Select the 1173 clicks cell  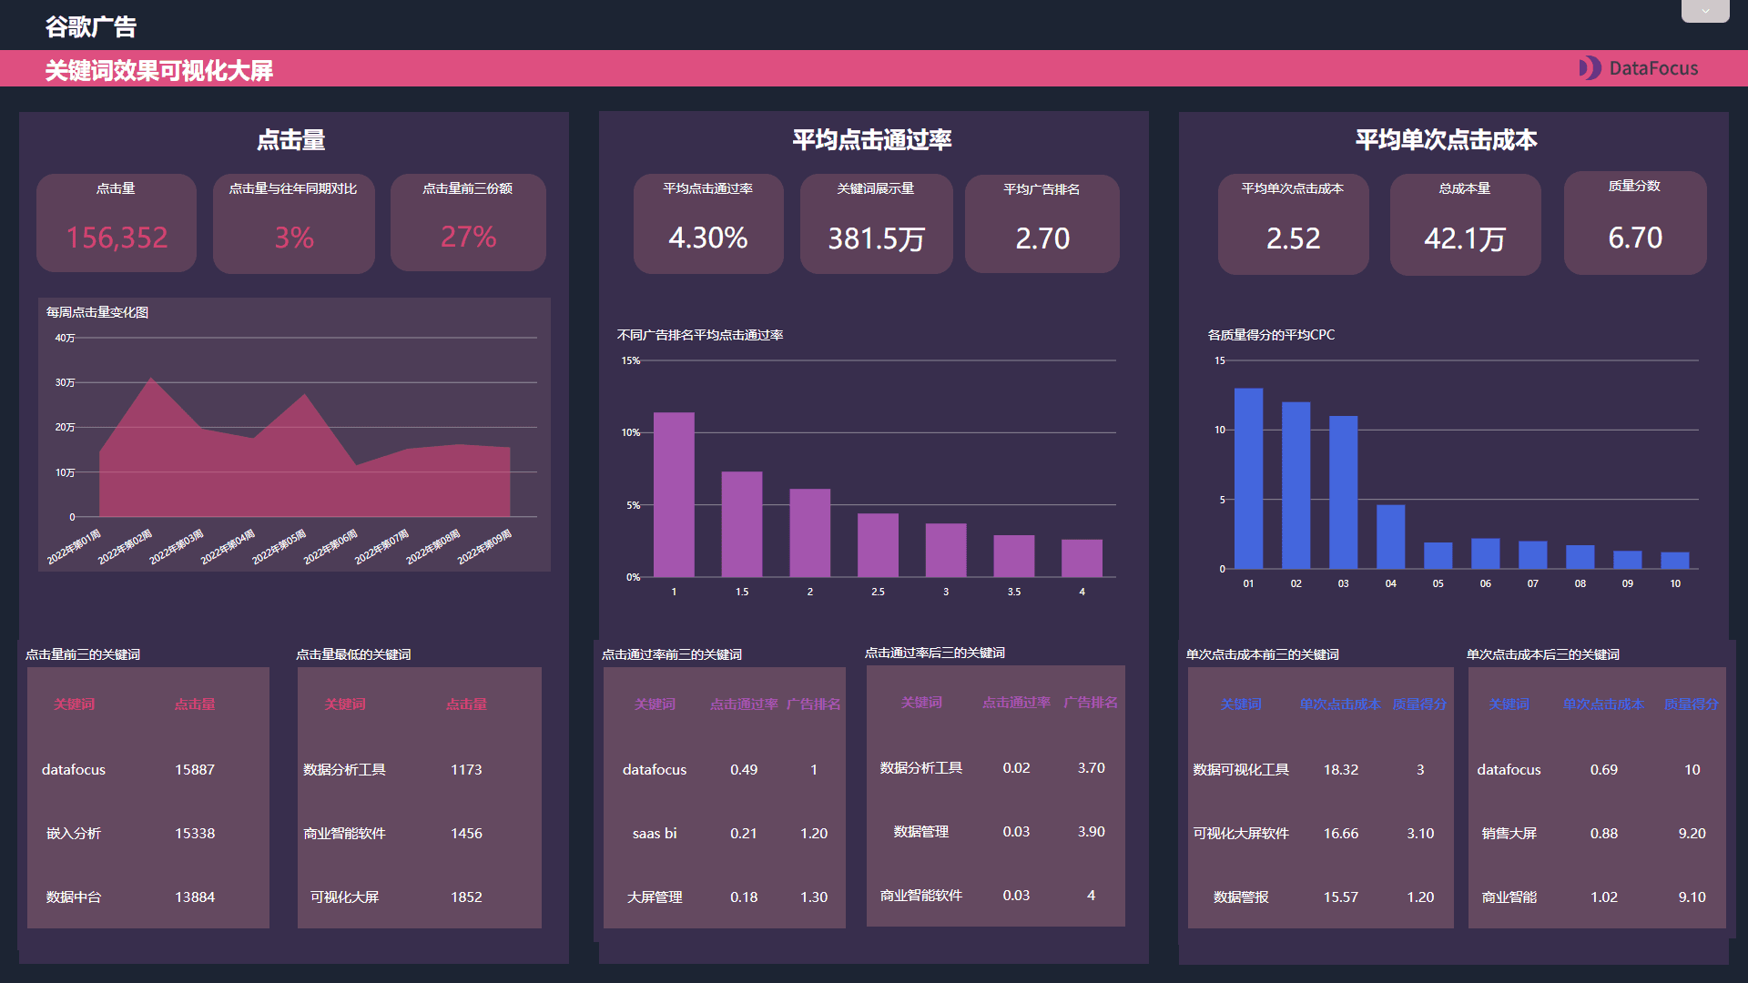[x=466, y=770]
